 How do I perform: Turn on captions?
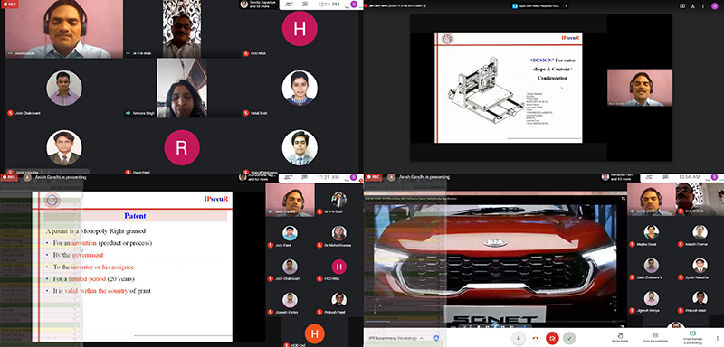pos(655,337)
